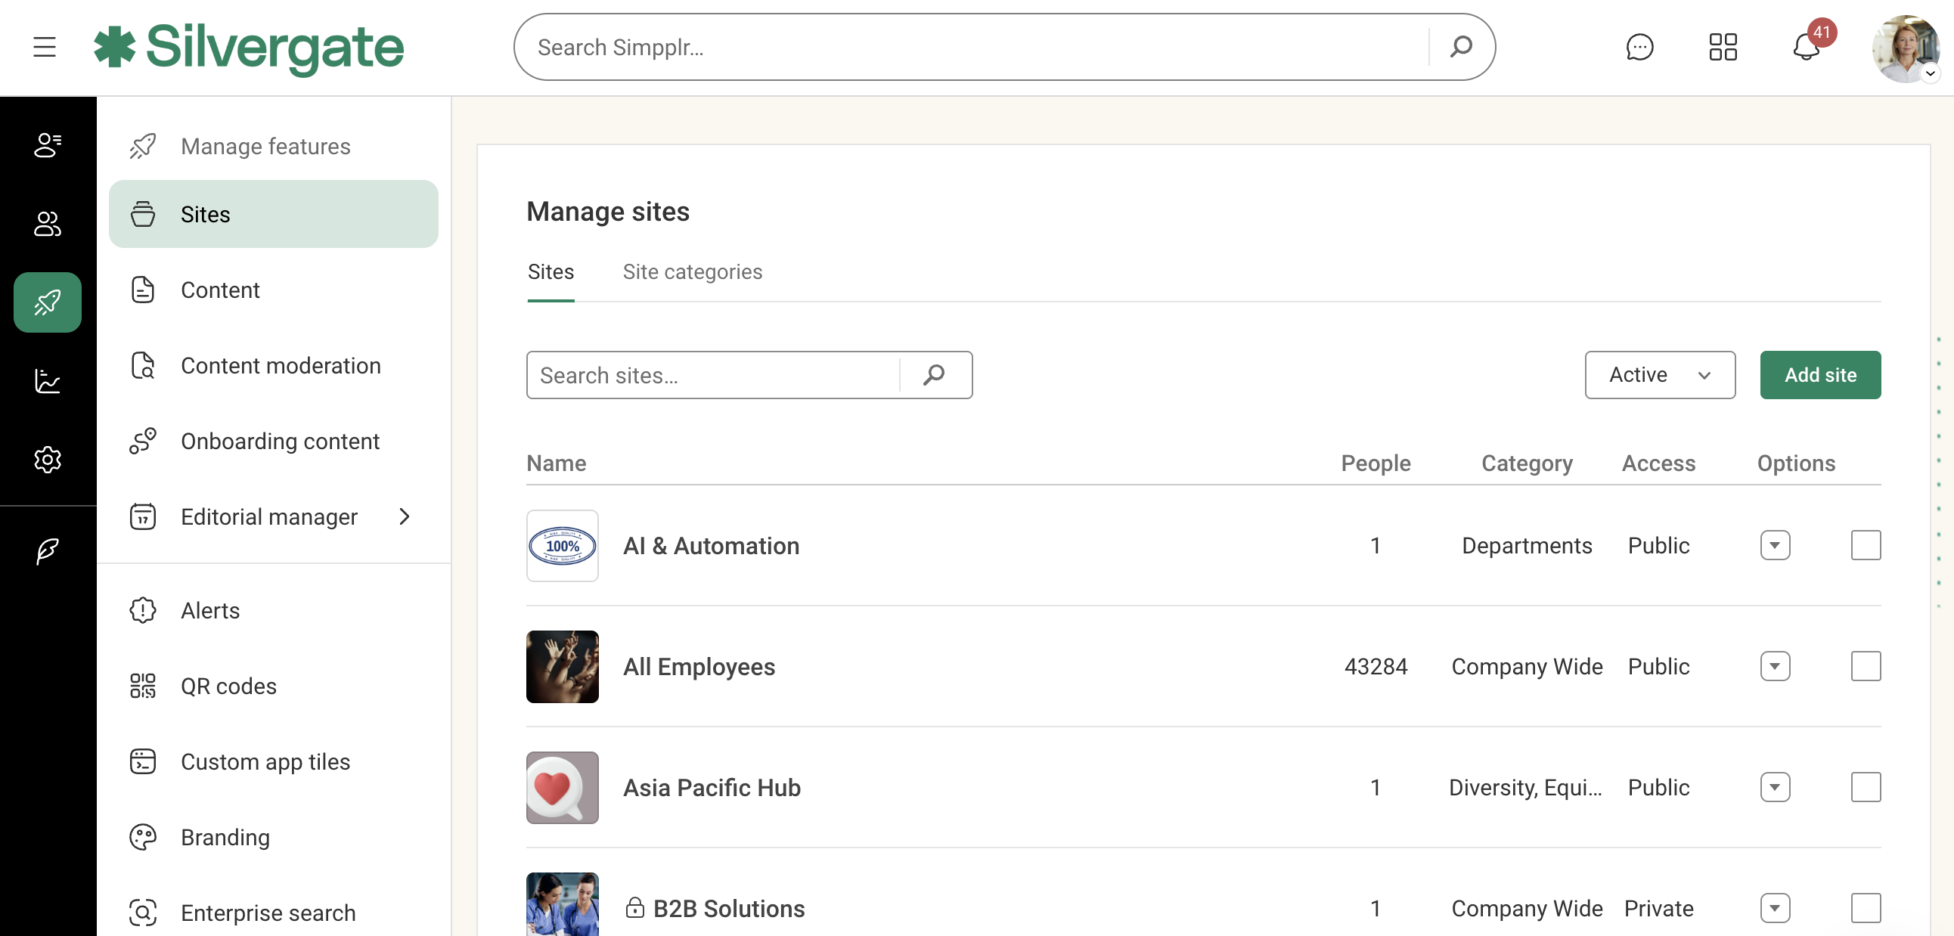The image size is (1954, 936).
Task: Open the All Employees site link
Action: coord(699,667)
